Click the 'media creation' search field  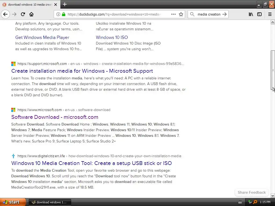[209, 14]
